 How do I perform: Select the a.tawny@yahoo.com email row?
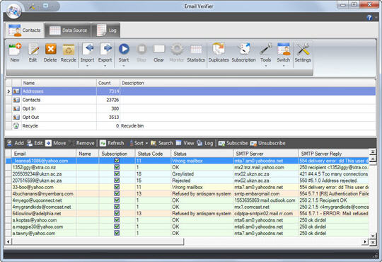click(187, 233)
